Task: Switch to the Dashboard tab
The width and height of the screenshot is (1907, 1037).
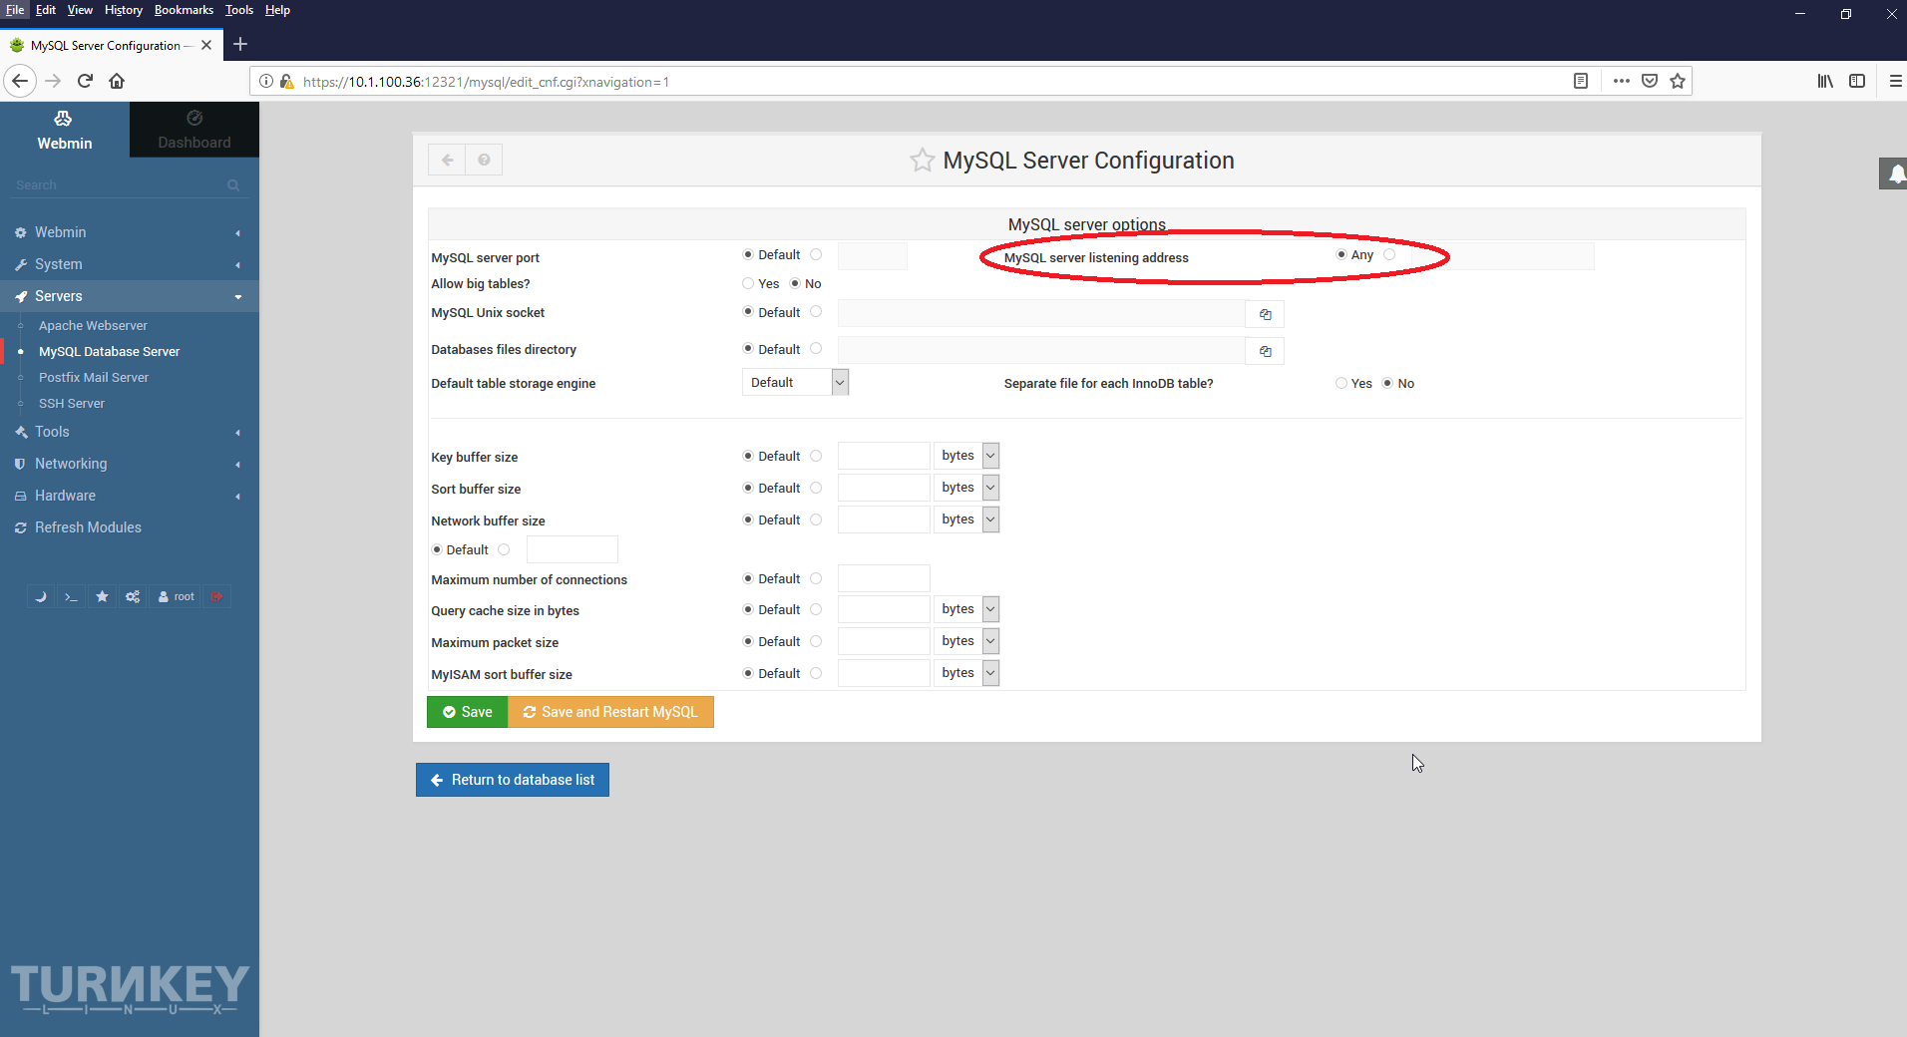Action: click(194, 130)
